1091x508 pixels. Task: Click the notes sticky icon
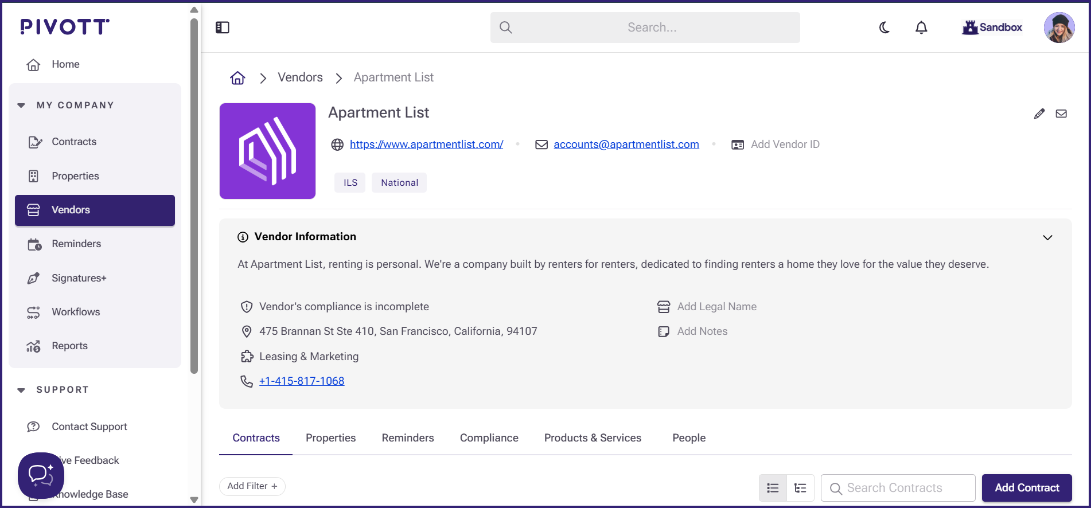(664, 331)
